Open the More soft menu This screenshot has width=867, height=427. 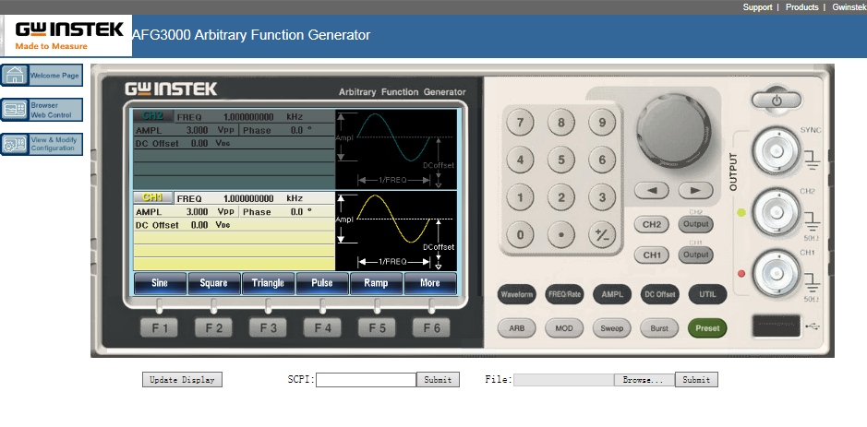[429, 283]
